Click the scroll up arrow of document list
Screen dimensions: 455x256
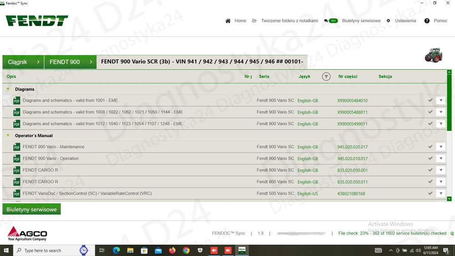pos(449,72)
